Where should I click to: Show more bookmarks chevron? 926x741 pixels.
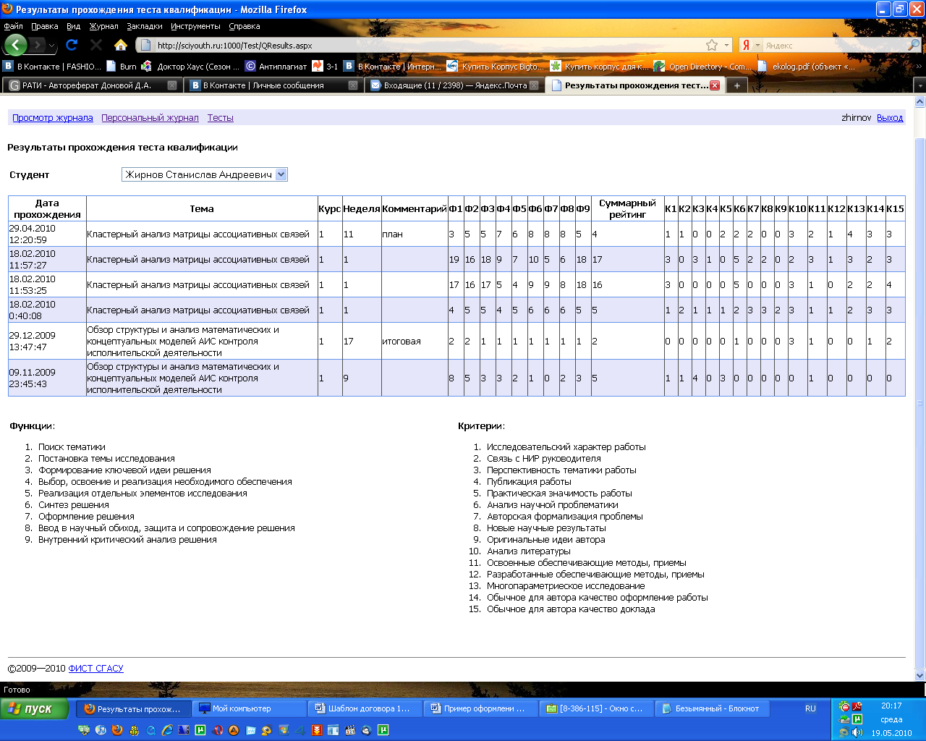(x=919, y=66)
